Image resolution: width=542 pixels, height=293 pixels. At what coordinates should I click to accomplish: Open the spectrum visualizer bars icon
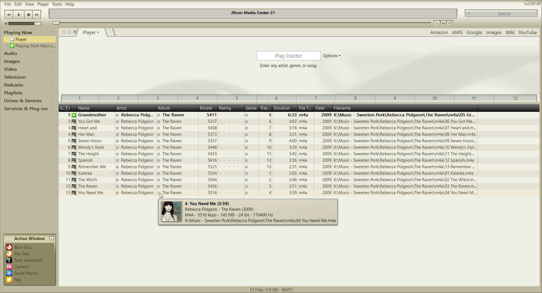(443, 23)
